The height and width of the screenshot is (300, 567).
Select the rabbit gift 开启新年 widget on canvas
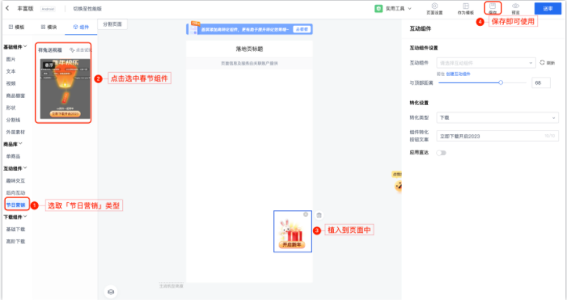point(293,231)
